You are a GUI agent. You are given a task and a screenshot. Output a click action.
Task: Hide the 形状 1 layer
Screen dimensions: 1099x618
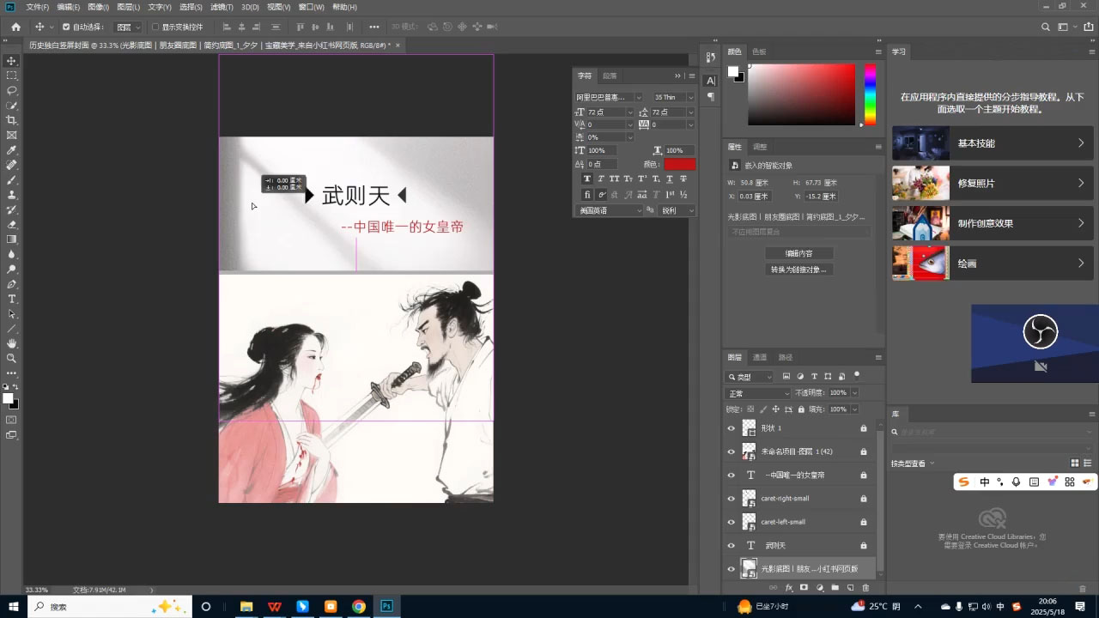click(x=732, y=428)
